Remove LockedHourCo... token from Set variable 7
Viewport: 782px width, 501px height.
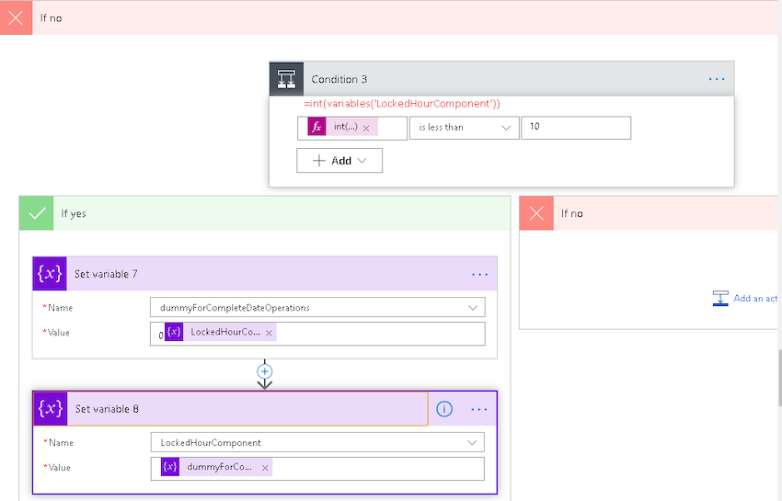point(269,333)
